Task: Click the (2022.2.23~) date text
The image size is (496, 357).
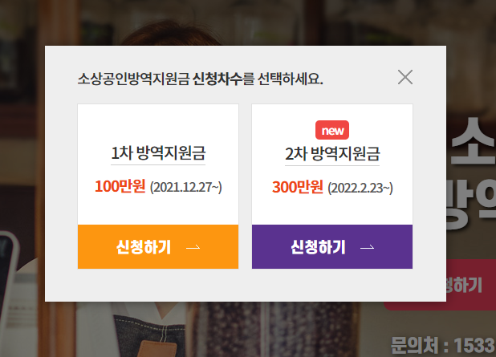Action: pos(360,189)
